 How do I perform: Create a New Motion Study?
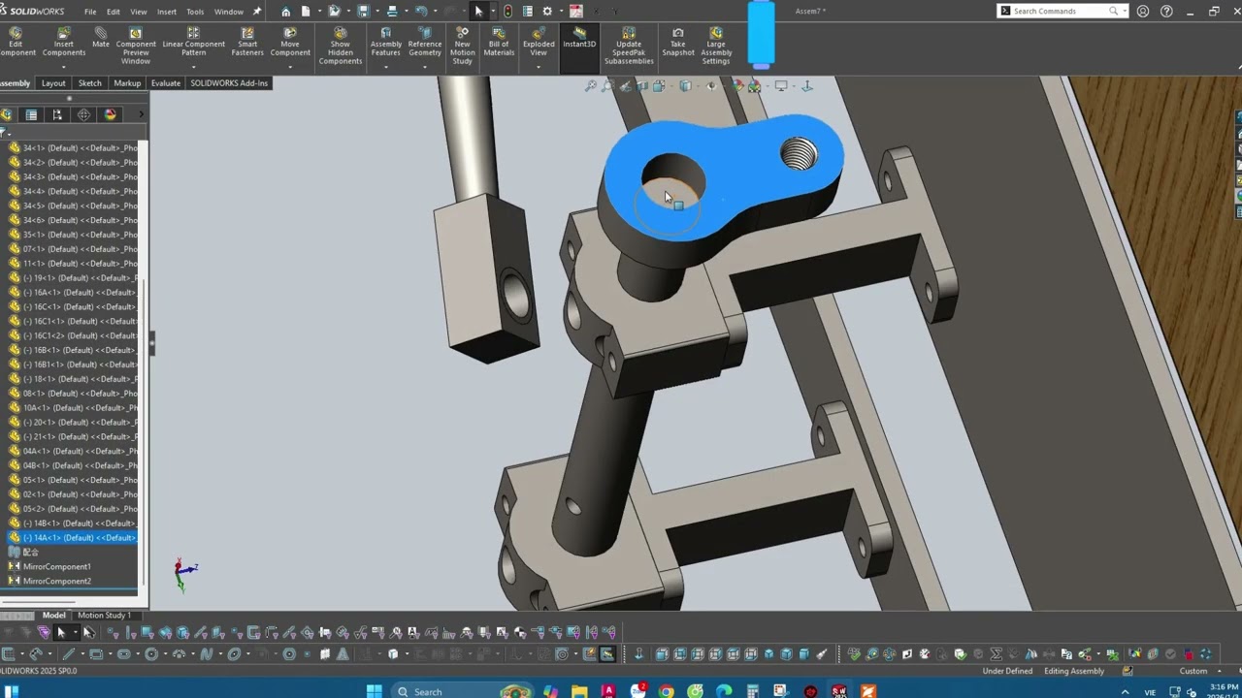[x=462, y=47]
